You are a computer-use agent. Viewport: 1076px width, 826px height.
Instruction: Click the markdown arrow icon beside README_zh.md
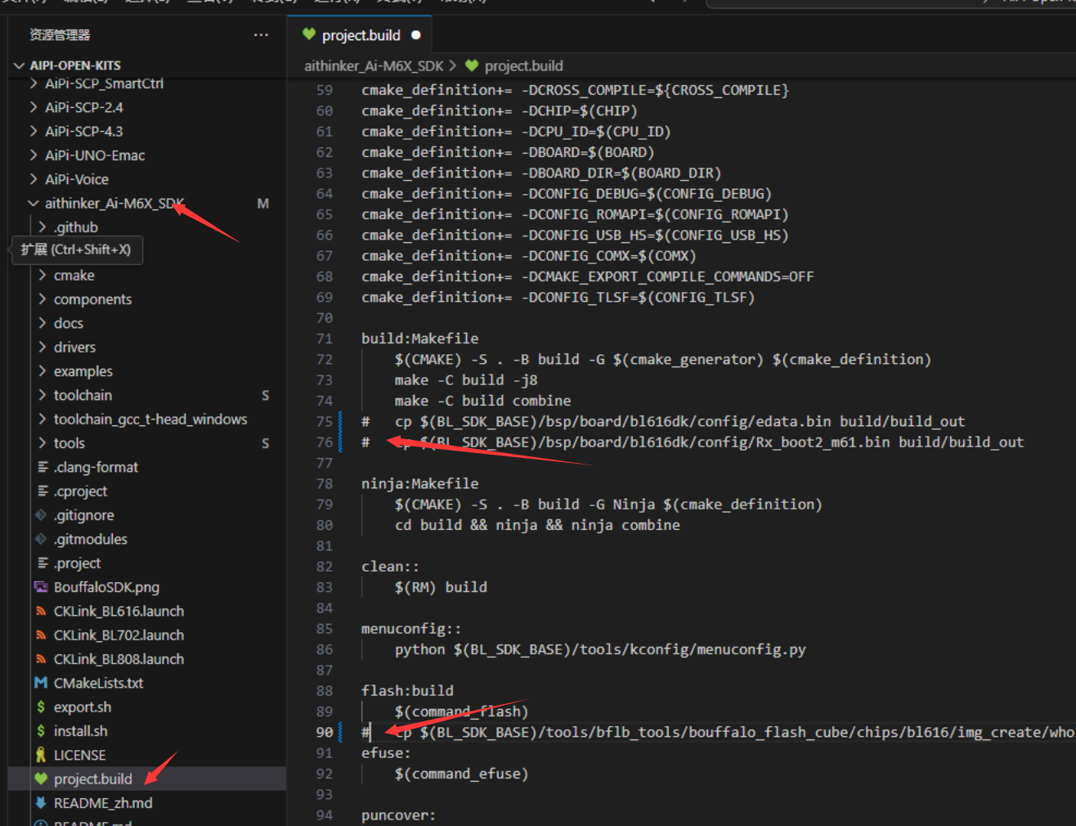pos(41,803)
